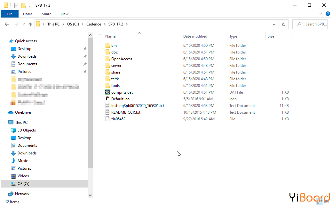Expand the address bar history dropdown

click(x=274, y=24)
